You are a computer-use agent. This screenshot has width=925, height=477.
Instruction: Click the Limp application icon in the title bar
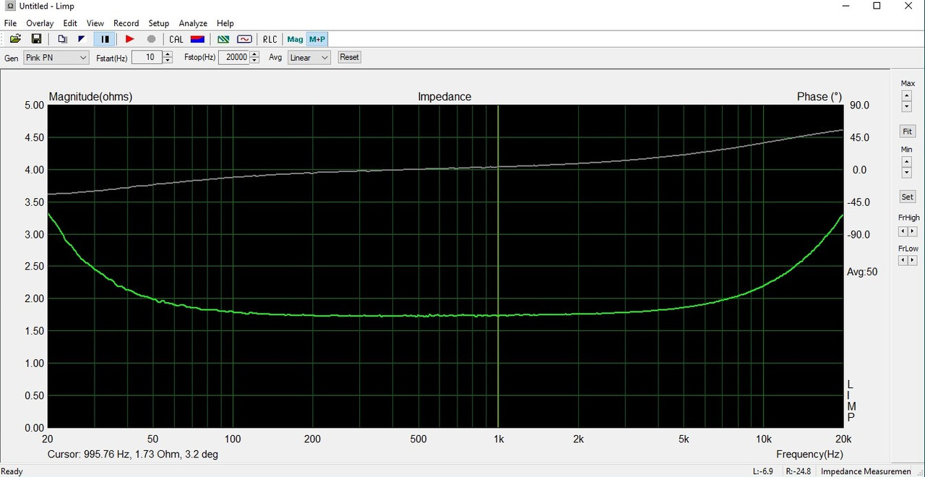click(10, 7)
